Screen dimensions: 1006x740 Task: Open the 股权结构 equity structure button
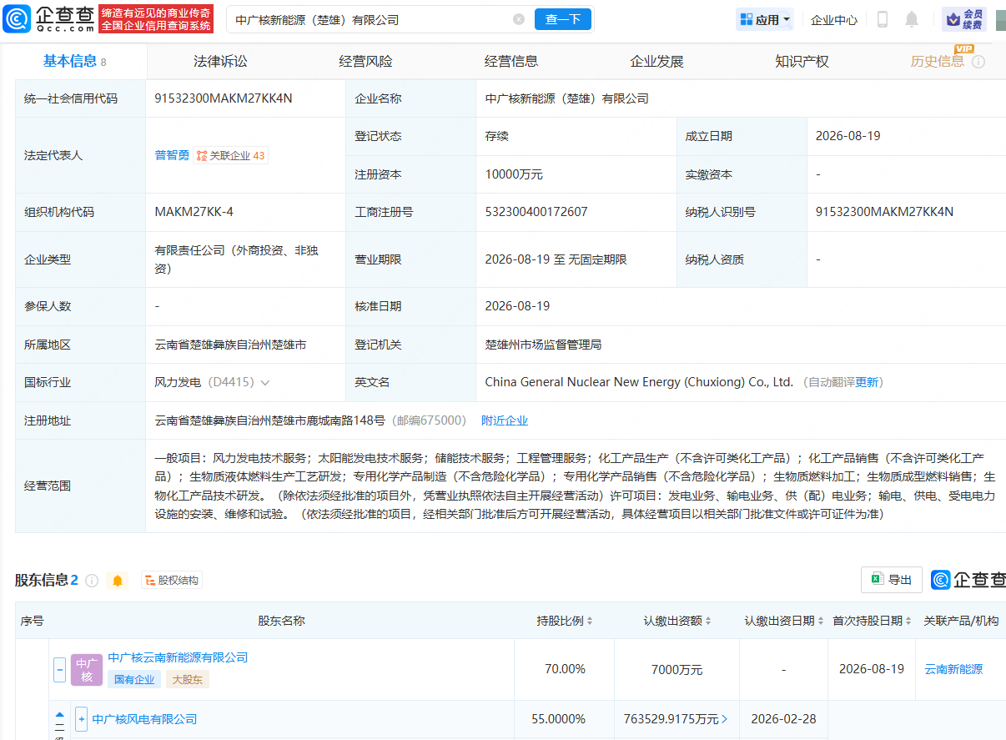coord(171,581)
